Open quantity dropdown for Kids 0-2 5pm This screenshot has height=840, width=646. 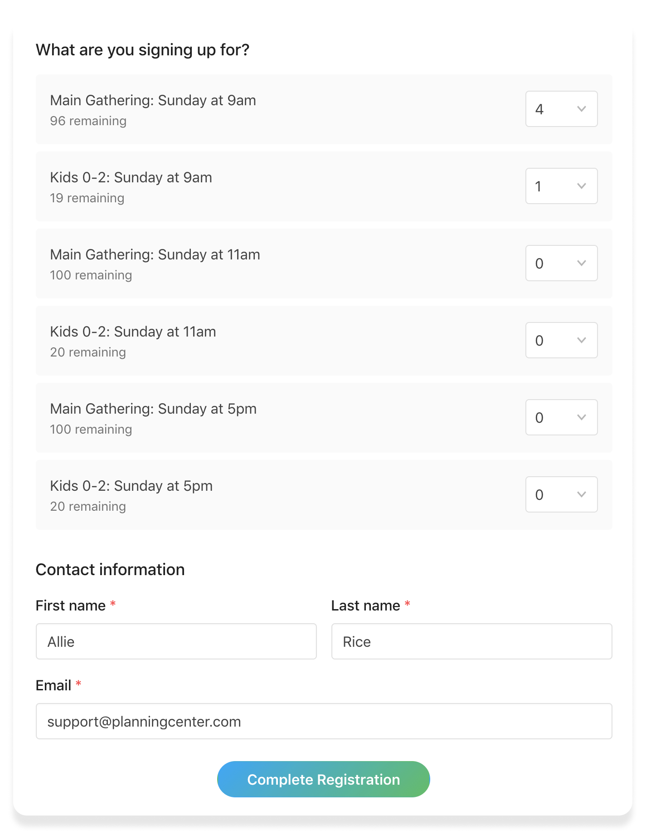coord(561,494)
